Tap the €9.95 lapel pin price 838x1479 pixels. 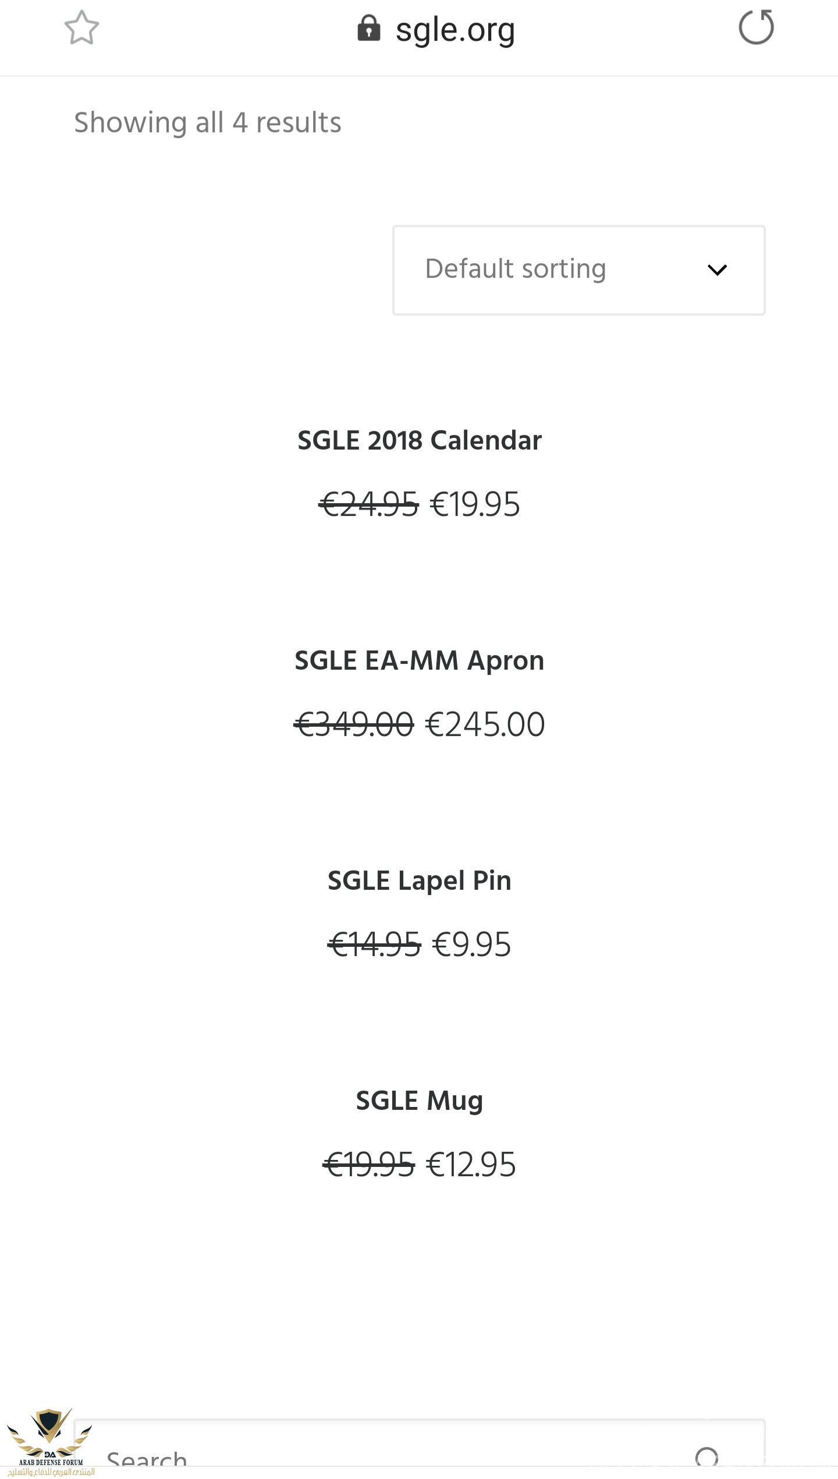(x=471, y=944)
